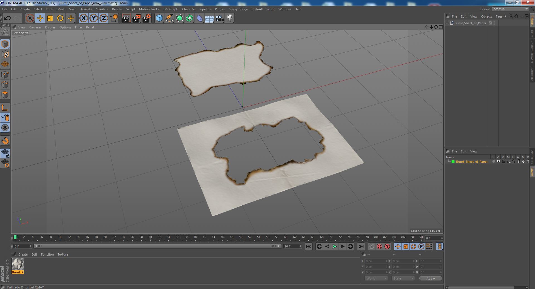Open the Scale mode dropdown
The height and width of the screenshot is (289, 535).
[x=403, y=278]
